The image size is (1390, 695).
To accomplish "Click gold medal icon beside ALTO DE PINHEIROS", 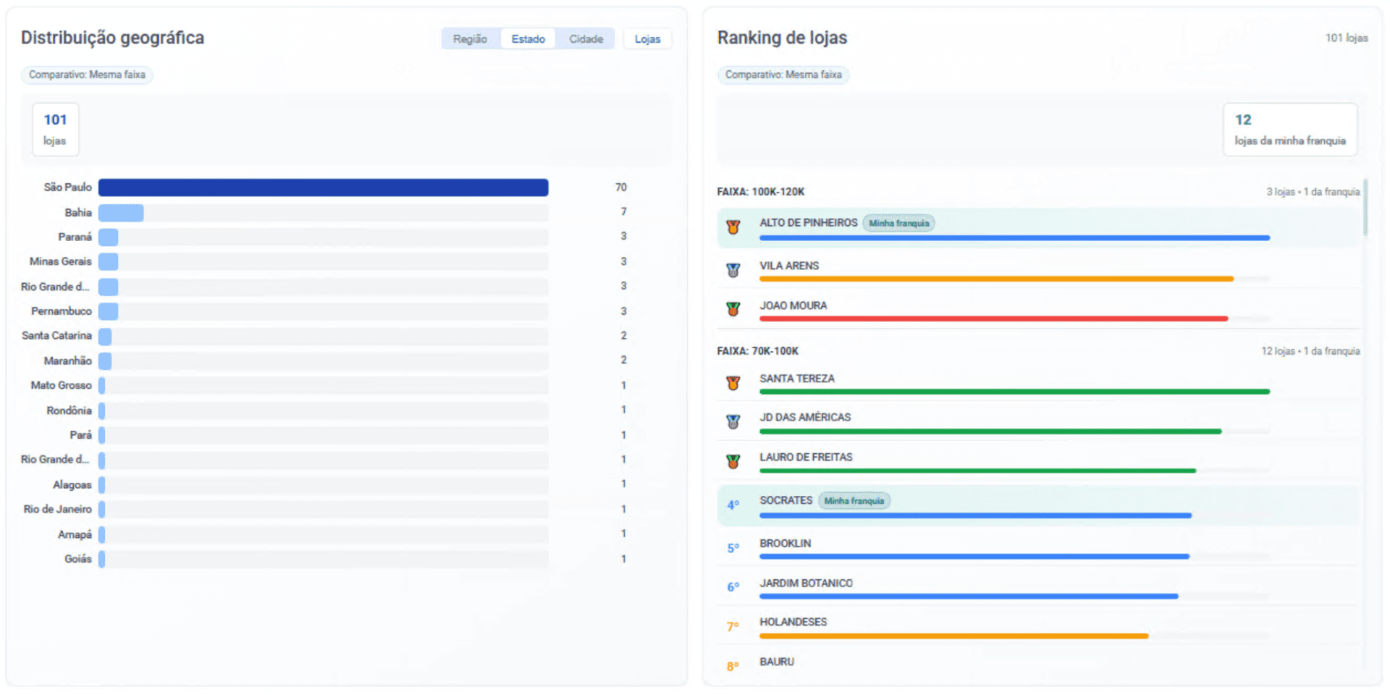I will (733, 227).
